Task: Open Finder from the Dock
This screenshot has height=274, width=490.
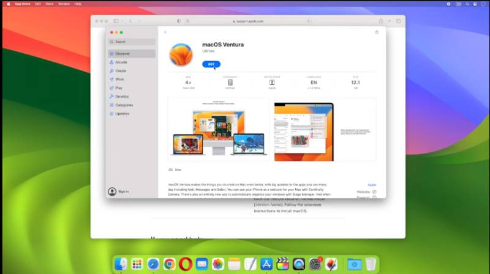Action: pos(121,264)
